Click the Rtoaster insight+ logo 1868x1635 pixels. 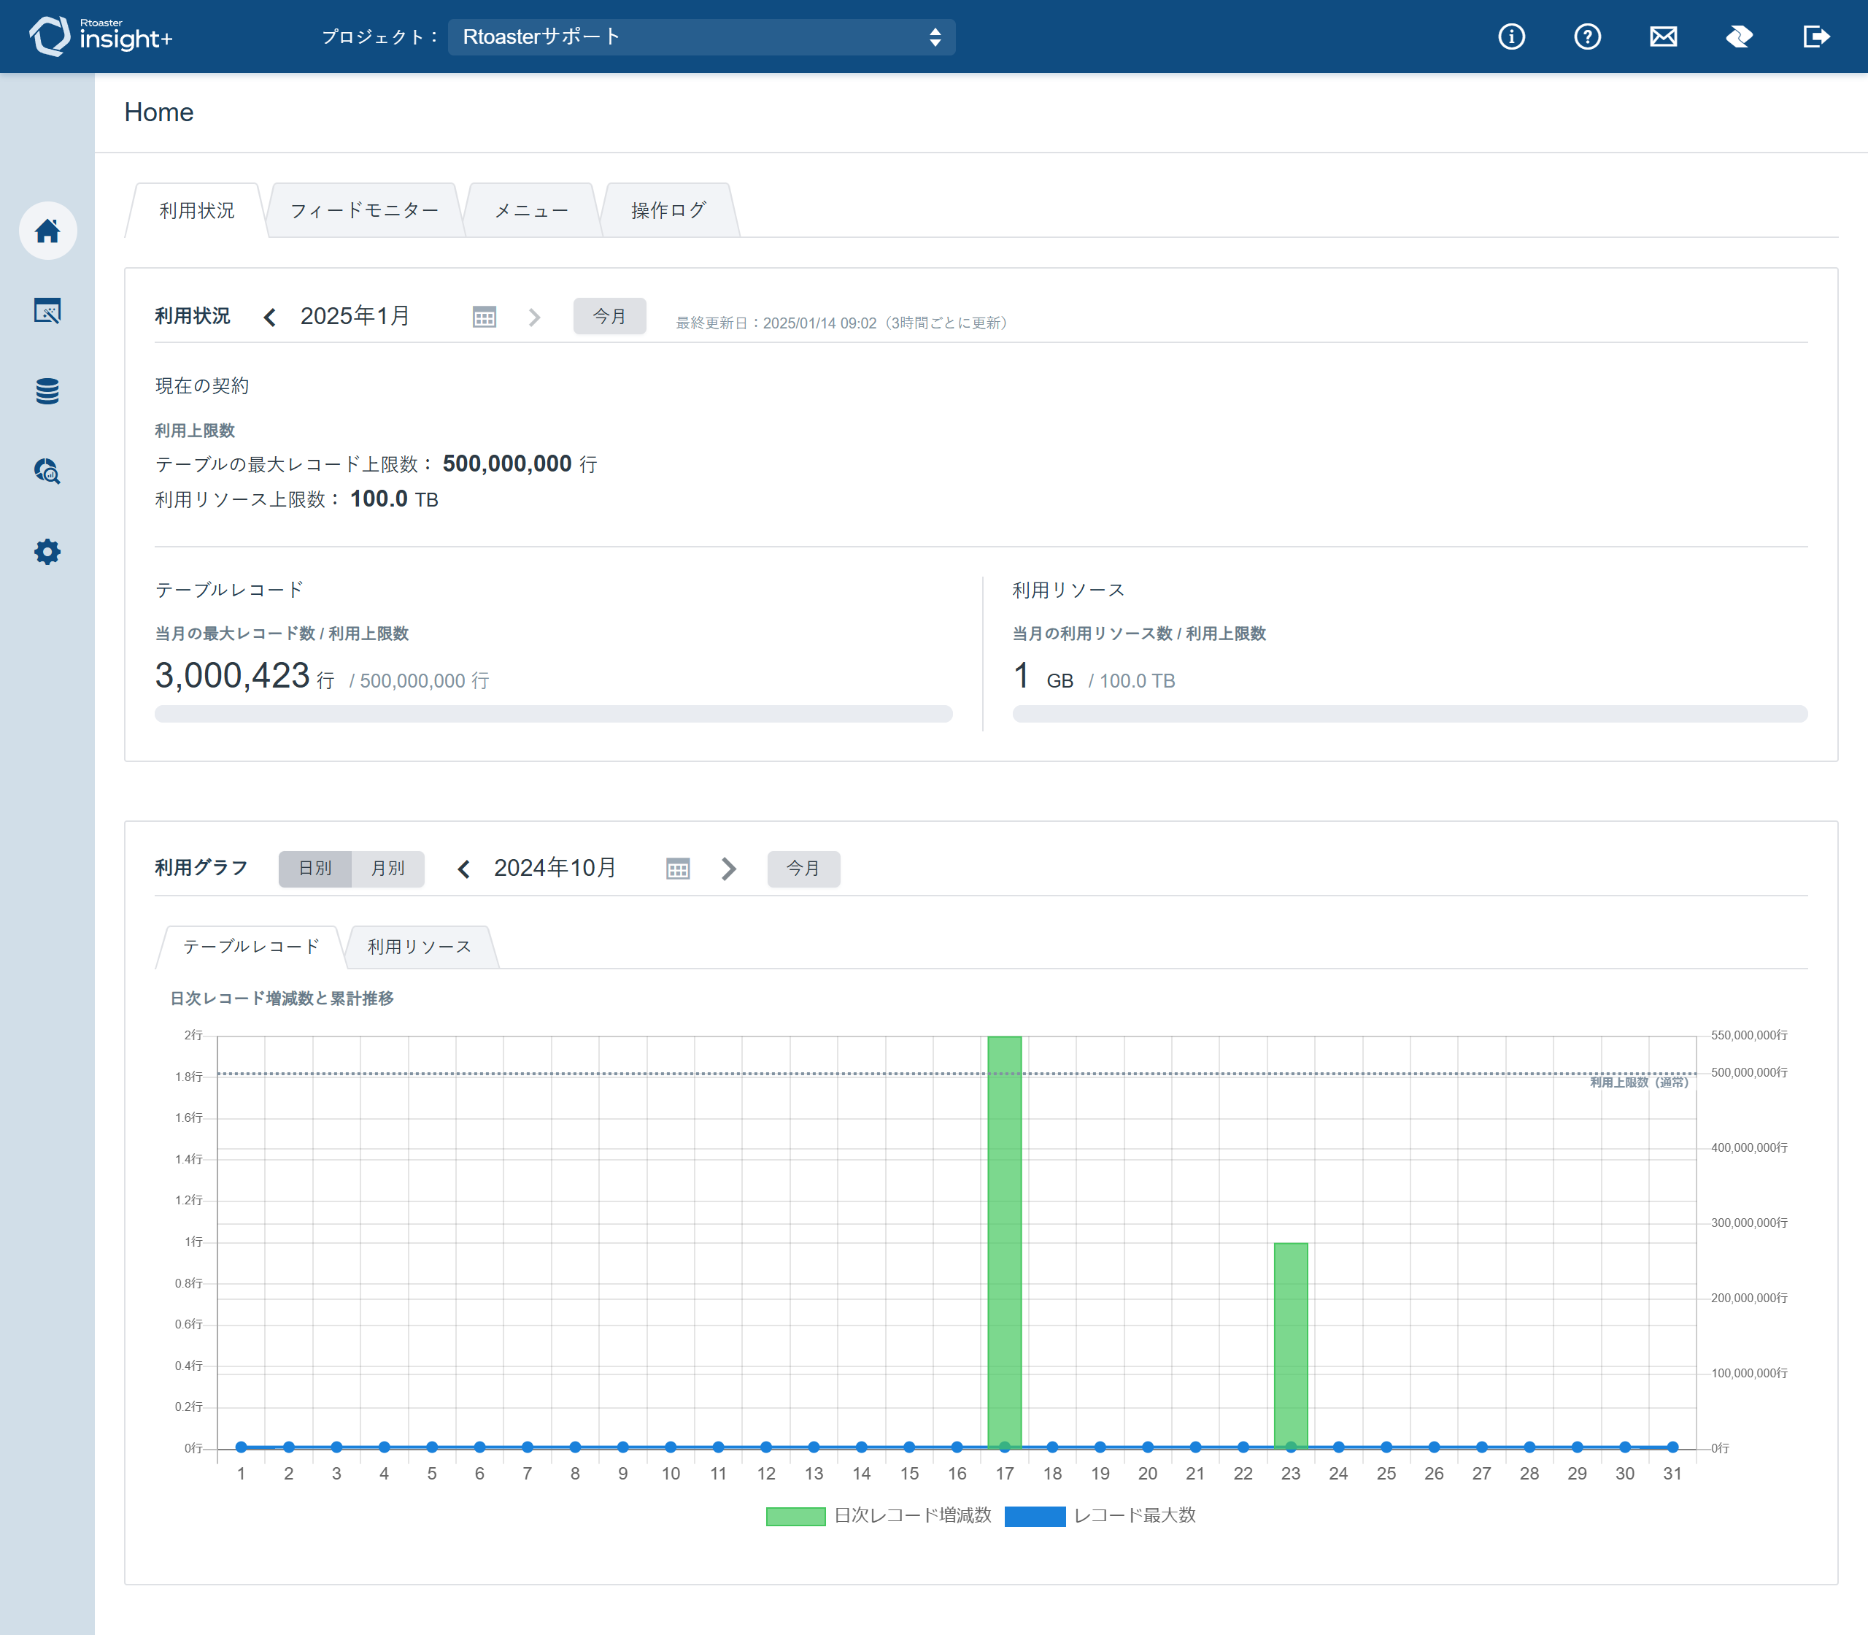coord(101,36)
